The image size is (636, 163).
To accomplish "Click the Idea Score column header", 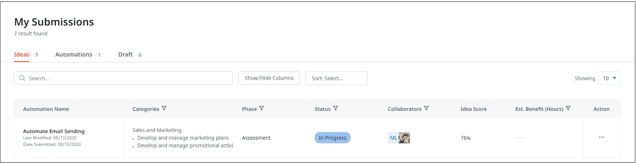I will click(473, 109).
